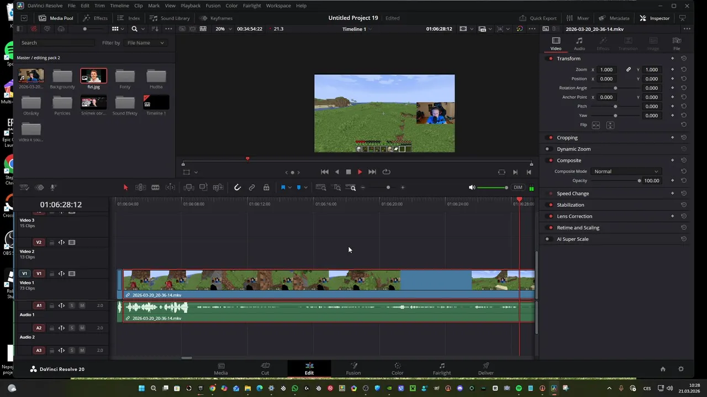Activate the Trim Edit Mode tool
The image size is (707, 397).
(140, 187)
